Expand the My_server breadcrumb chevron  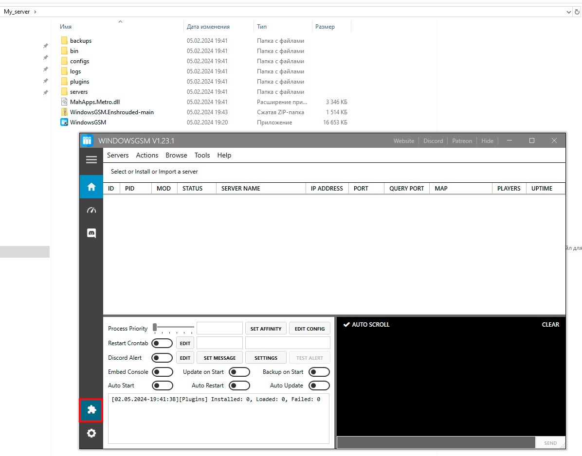[x=35, y=12]
